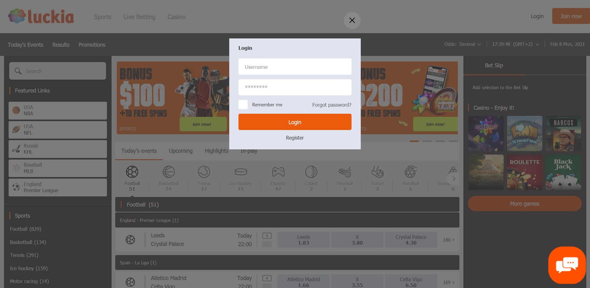The height and width of the screenshot is (288, 590).
Task: Open the Bet Slip tab
Action: pos(494,65)
